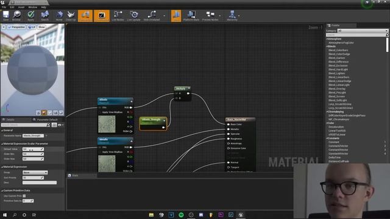Open the Asset menu
390x219 pixels.
[x=21, y=7]
